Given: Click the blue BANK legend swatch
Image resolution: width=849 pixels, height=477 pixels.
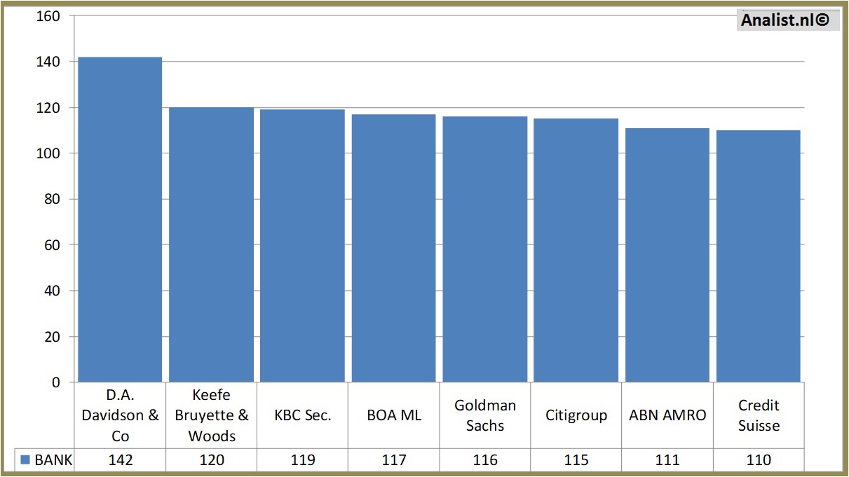Looking at the screenshot, I should (25, 460).
